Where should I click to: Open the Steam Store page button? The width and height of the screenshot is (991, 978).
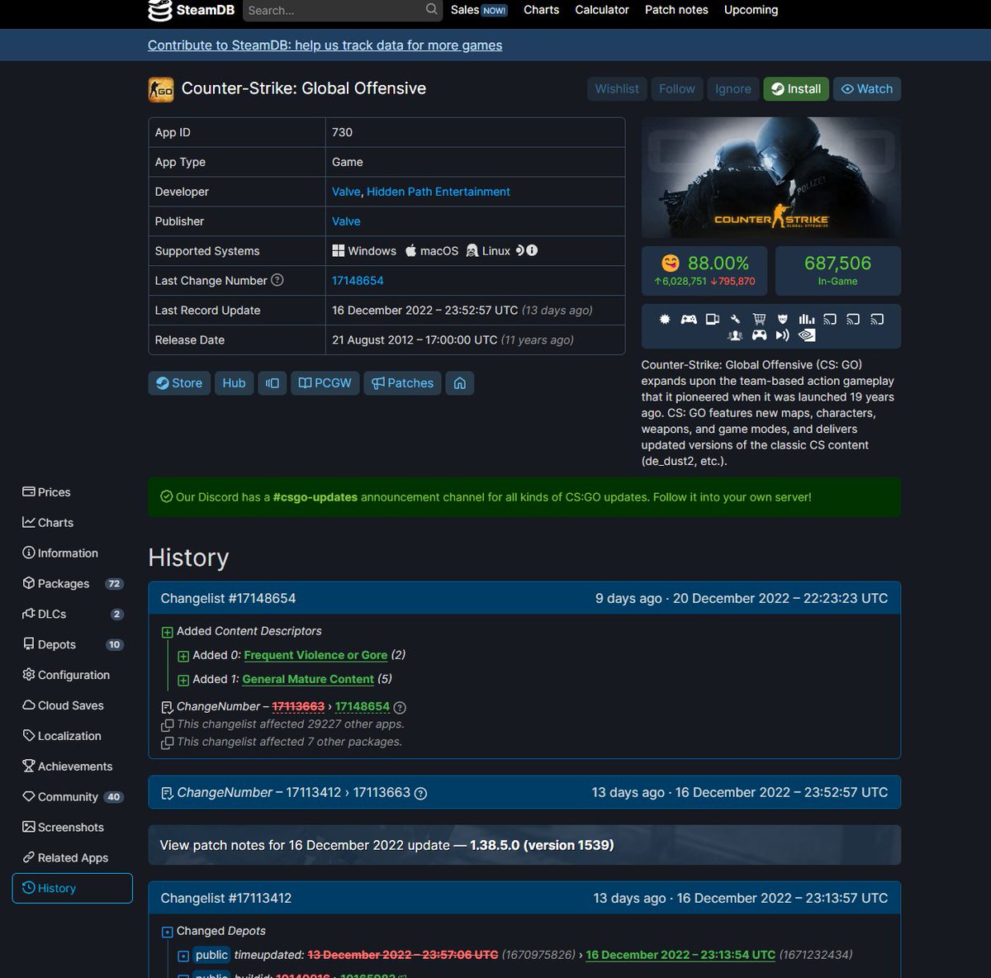[x=179, y=383]
